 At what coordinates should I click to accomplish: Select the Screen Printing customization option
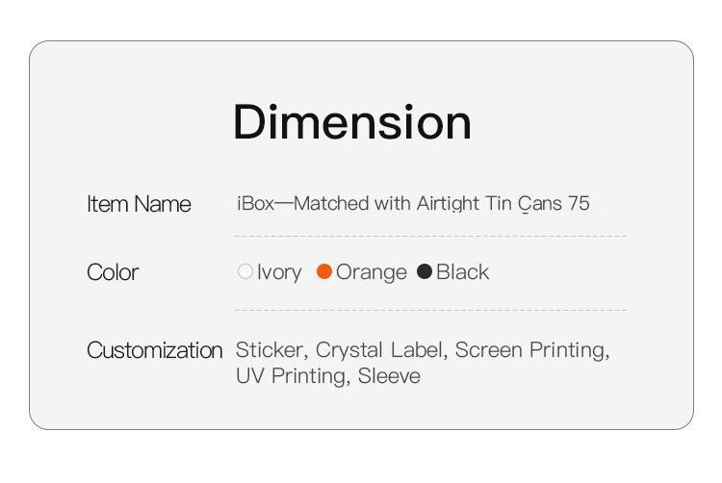tap(530, 350)
